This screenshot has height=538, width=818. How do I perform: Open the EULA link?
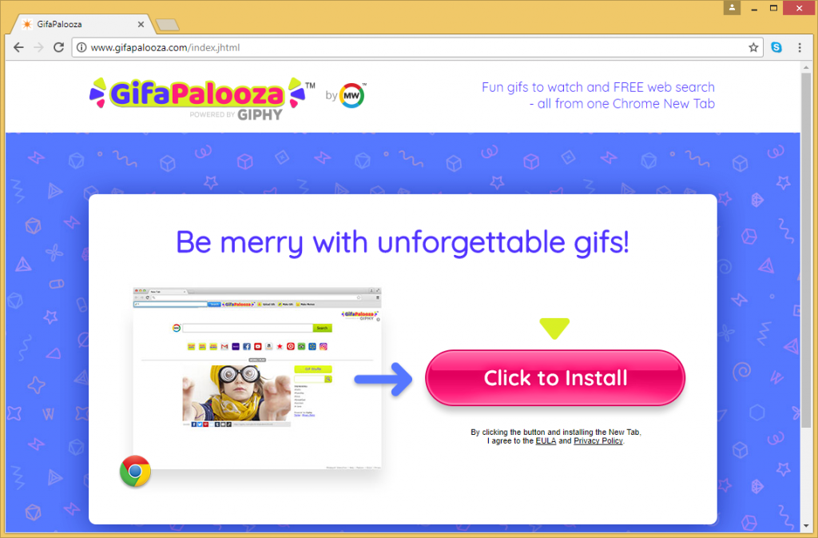click(x=546, y=441)
